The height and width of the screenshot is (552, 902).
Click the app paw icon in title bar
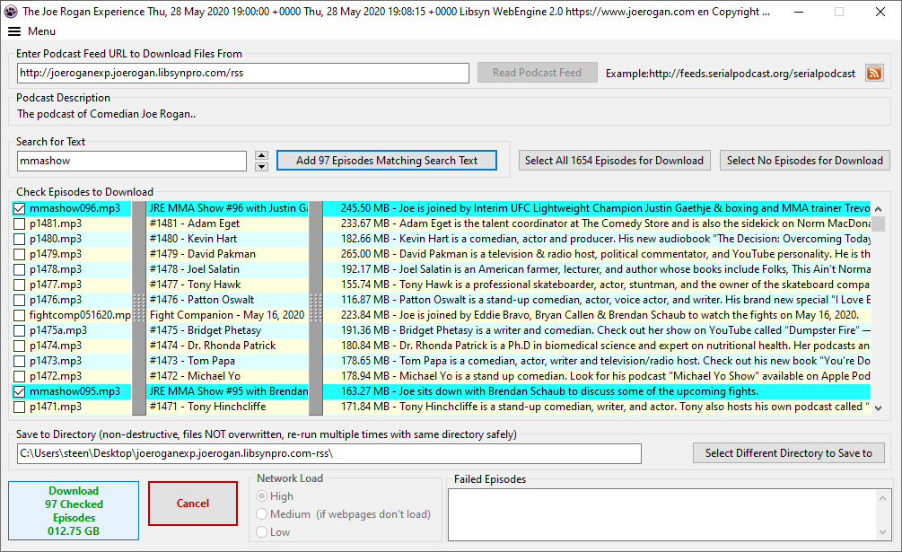11,12
